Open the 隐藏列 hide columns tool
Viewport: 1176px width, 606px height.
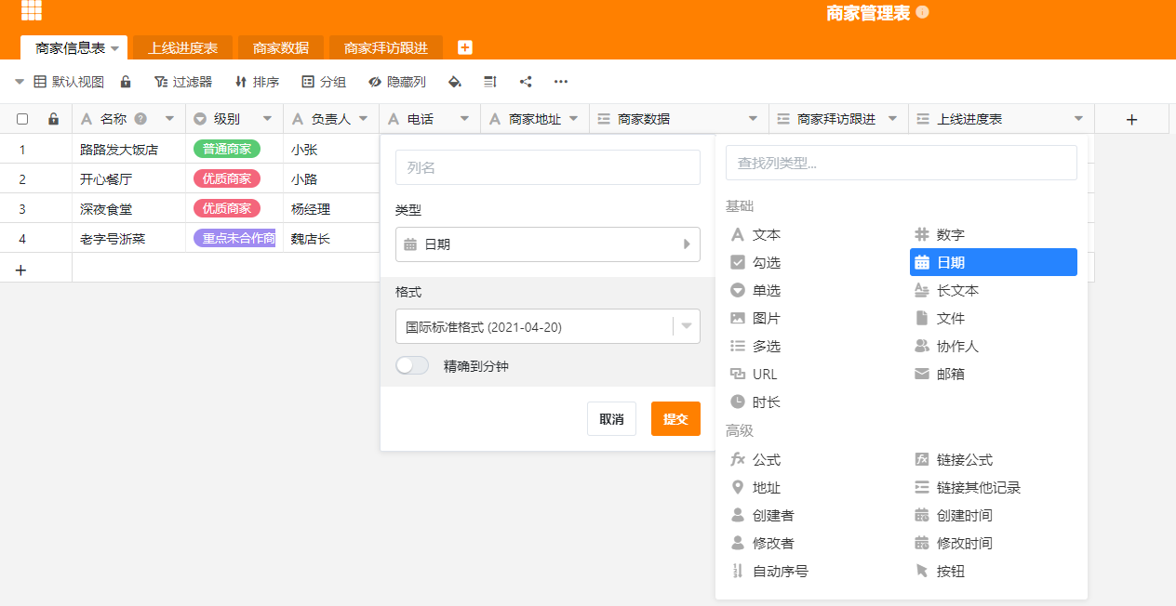[x=397, y=82]
